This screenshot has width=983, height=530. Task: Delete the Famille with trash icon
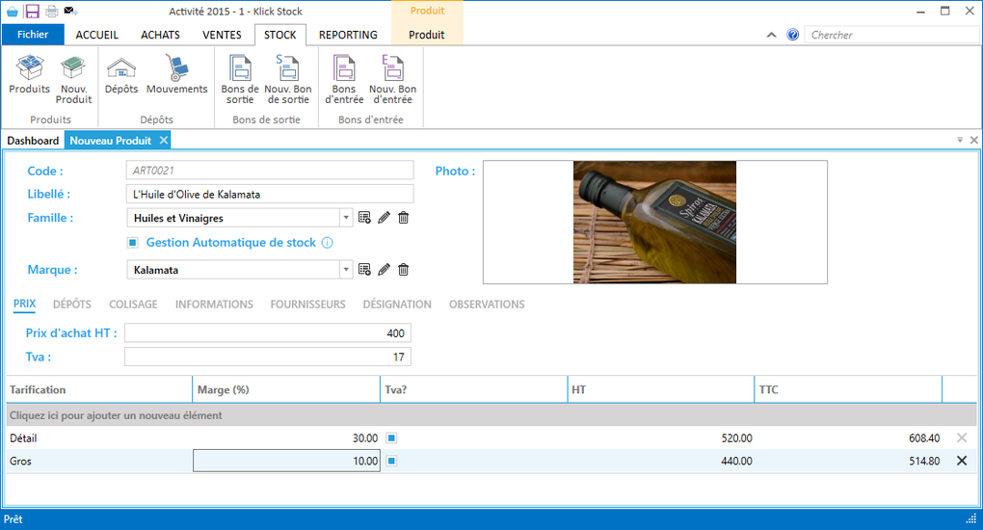(403, 218)
